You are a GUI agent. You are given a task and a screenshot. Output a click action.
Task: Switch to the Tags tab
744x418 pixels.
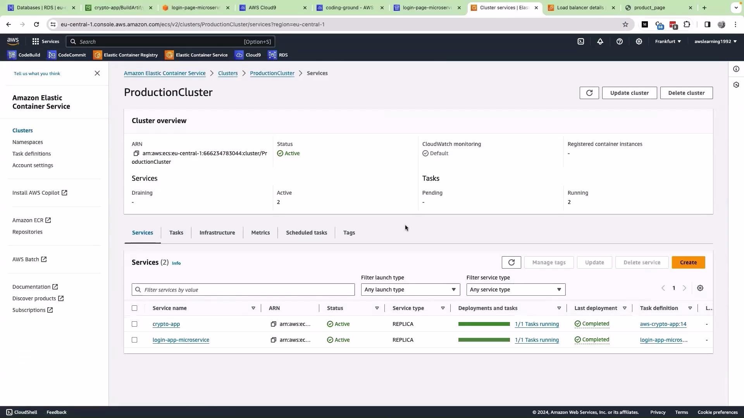pos(349,233)
